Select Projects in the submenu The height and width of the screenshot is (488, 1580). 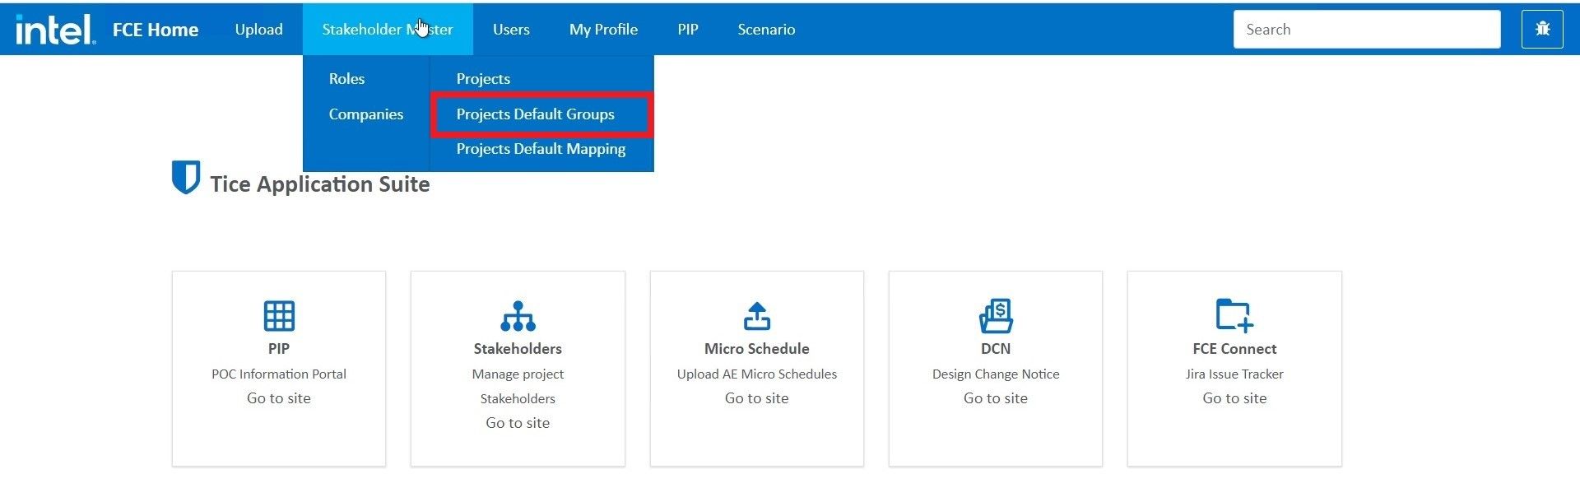[483, 79]
